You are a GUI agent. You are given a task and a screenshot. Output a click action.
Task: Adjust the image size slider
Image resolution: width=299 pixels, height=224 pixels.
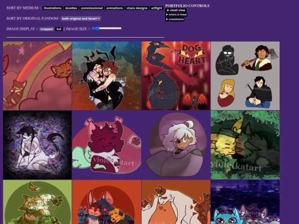pyautogui.click(x=106, y=28)
